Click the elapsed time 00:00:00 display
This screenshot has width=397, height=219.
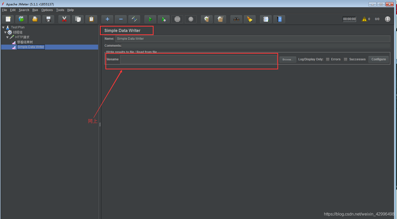coord(349,19)
